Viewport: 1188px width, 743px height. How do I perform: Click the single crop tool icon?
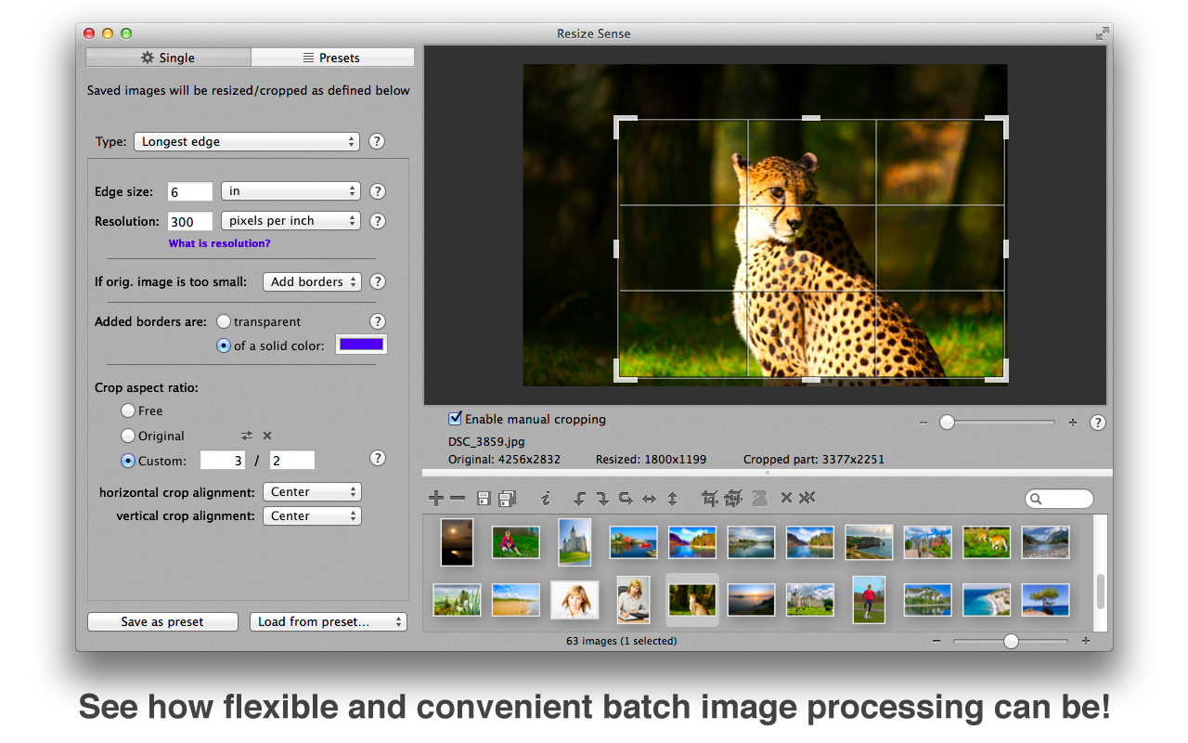pos(710,499)
